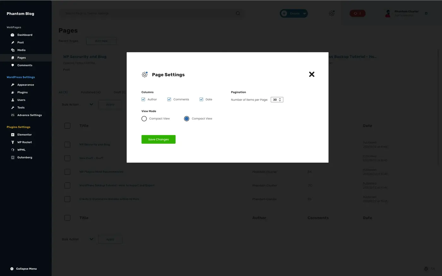
Task: Click the top Apply button
Action: (x=110, y=104)
